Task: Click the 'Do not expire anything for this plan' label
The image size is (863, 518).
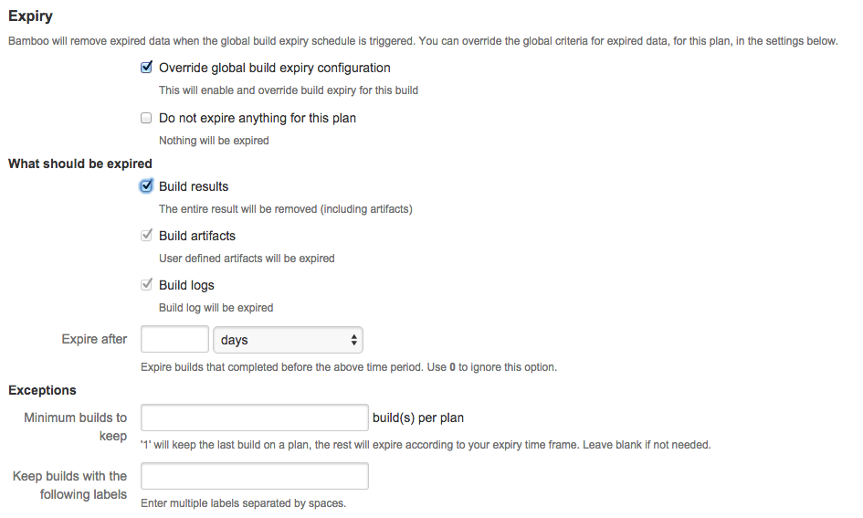Action: click(258, 118)
